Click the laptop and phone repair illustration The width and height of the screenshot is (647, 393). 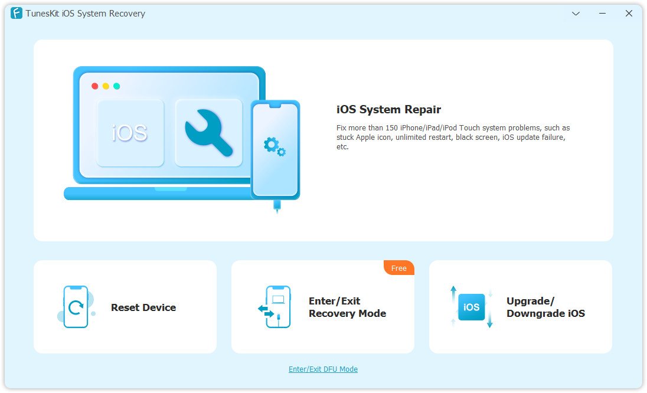tap(182, 139)
